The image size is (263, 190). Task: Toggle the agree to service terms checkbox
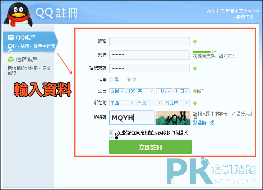tap(111, 133)
